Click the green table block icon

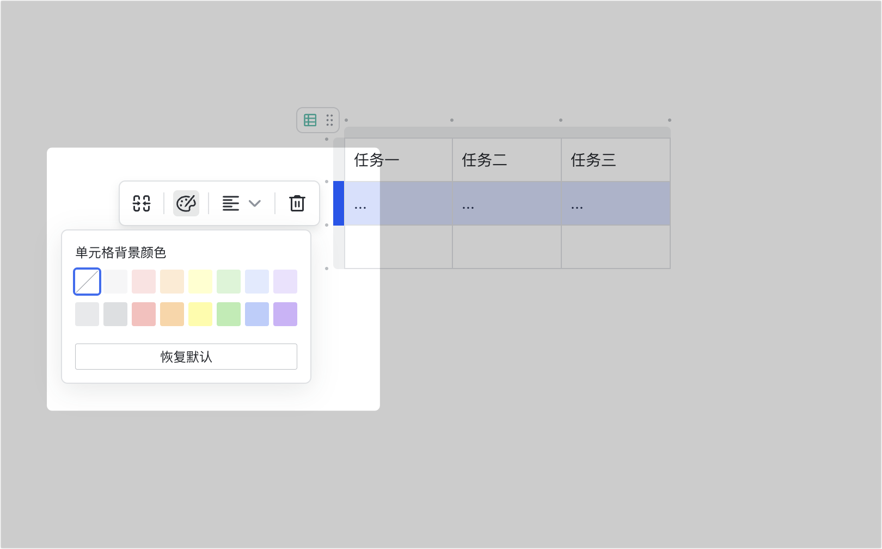(x=310, y=120)
